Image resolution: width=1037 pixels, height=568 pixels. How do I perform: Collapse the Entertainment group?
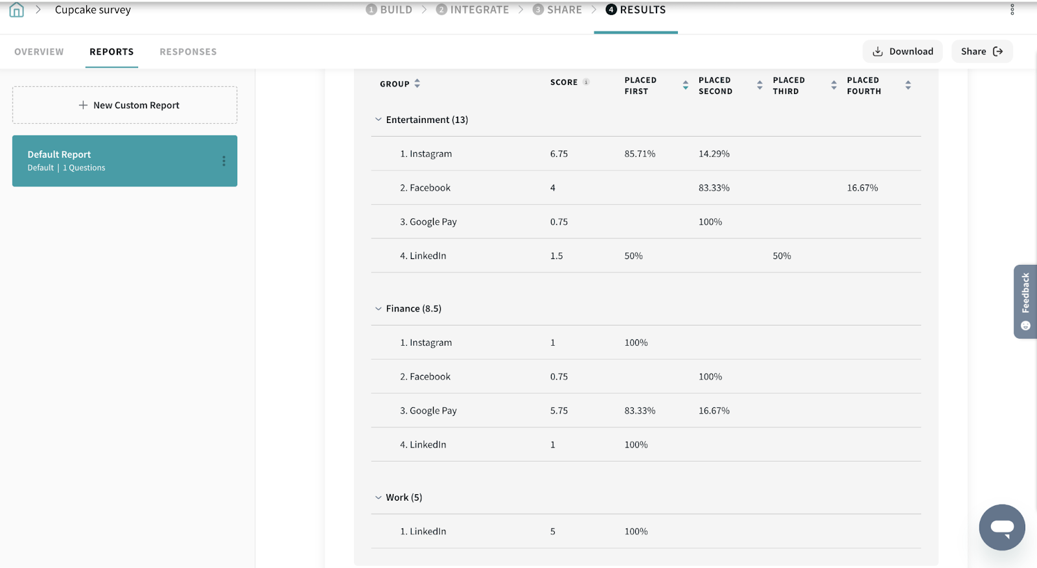click(379, 120)
